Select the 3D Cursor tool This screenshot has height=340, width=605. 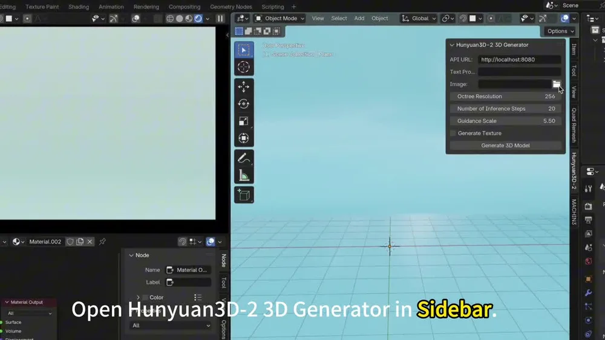243,67
